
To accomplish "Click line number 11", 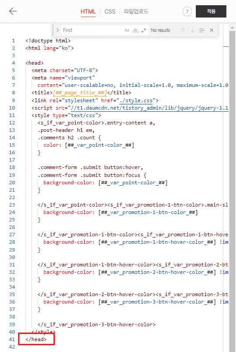I will pos(12,115).
